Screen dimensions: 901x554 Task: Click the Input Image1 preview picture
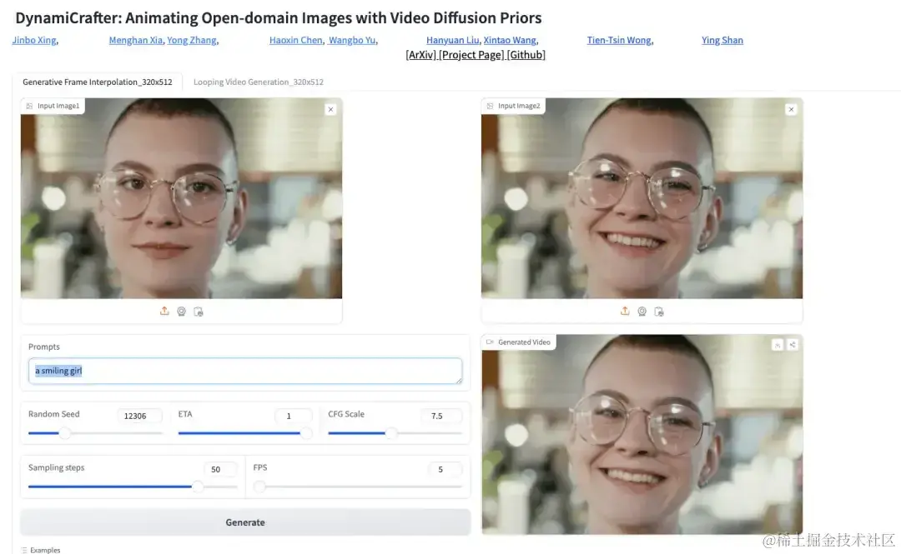pos(182,198)
